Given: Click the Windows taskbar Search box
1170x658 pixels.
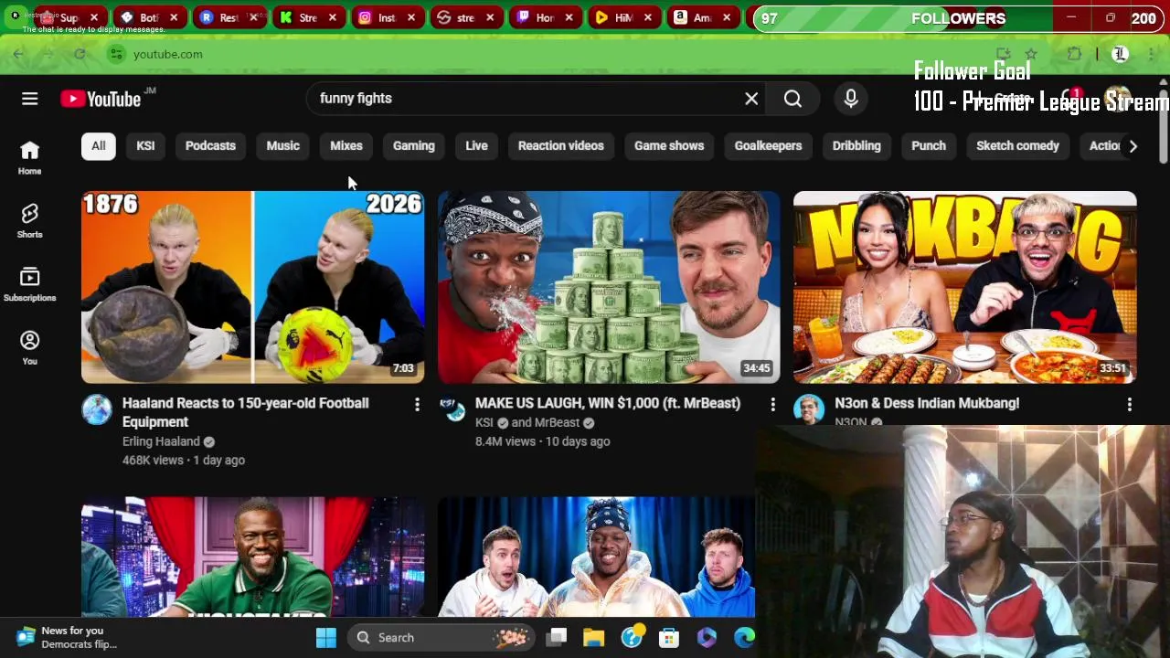Looking at the screenshot, I should [x=441, y=637].
